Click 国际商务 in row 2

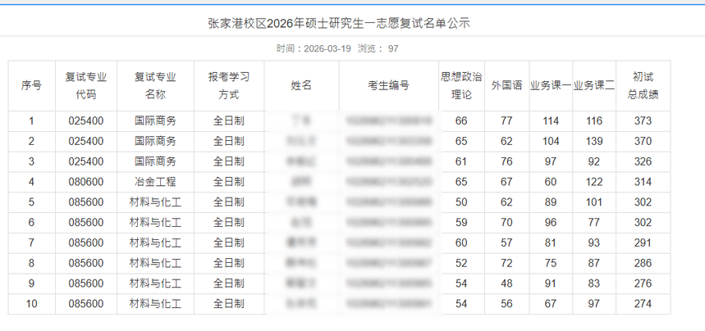click(155, 141)
